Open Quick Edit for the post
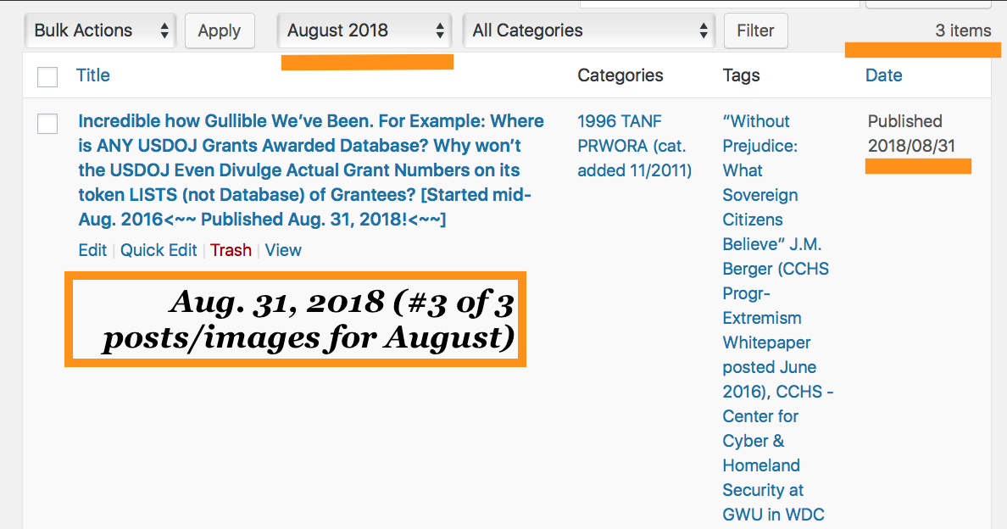 pos(159,250)
